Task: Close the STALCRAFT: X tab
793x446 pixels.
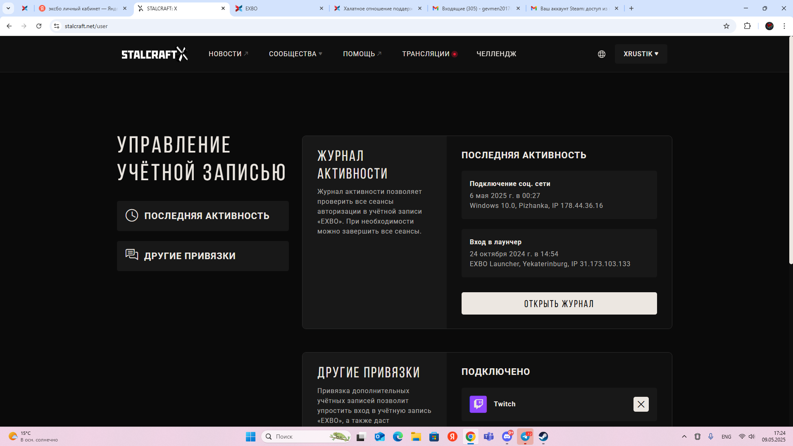Action: tap(223, 8)
